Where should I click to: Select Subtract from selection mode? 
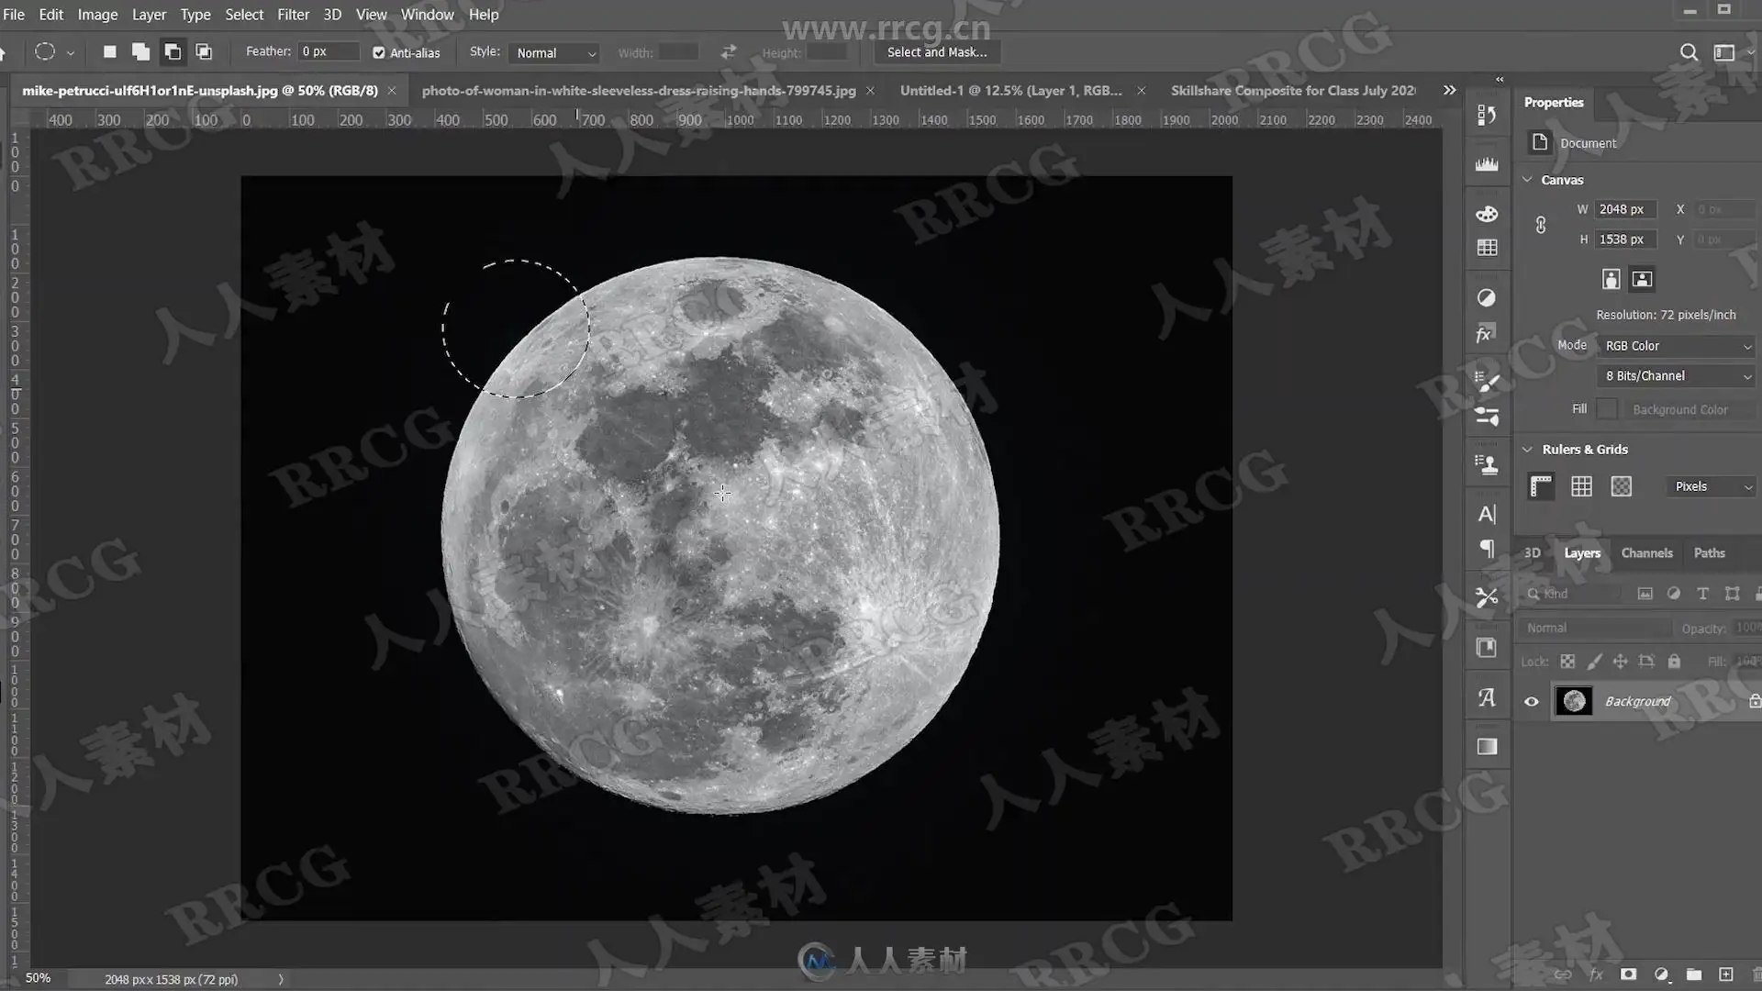[x=173, y=52]
